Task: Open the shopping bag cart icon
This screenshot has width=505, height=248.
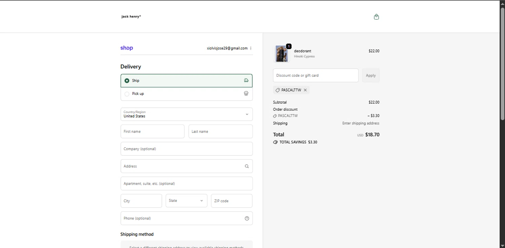Action: coord(376,17)
